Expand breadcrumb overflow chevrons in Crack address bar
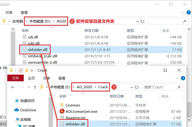Image resolution: width=192 pixels, height=127 pixels. coord(47,87)
